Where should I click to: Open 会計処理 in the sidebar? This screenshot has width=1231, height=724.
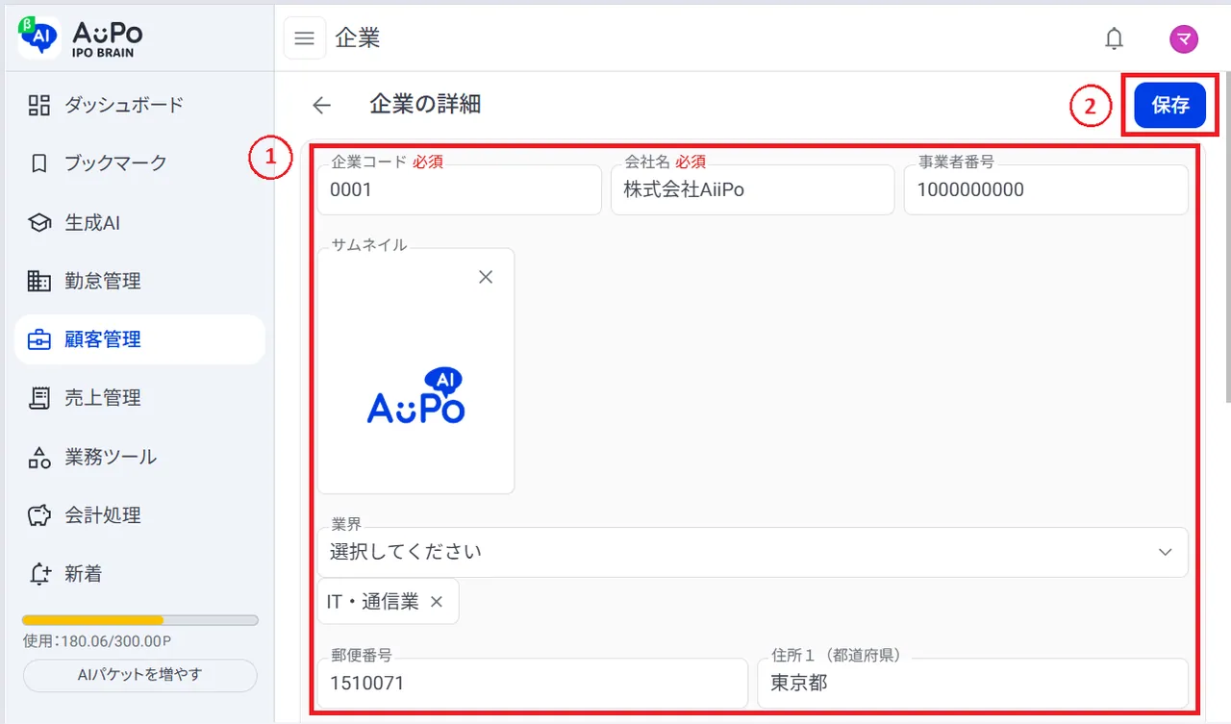(x=139, y=515)
